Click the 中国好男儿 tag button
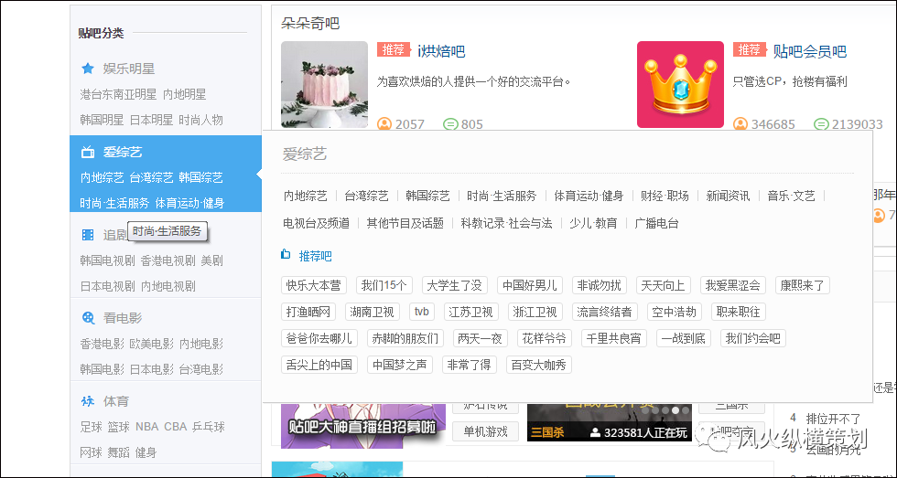 tap(530, 285)
